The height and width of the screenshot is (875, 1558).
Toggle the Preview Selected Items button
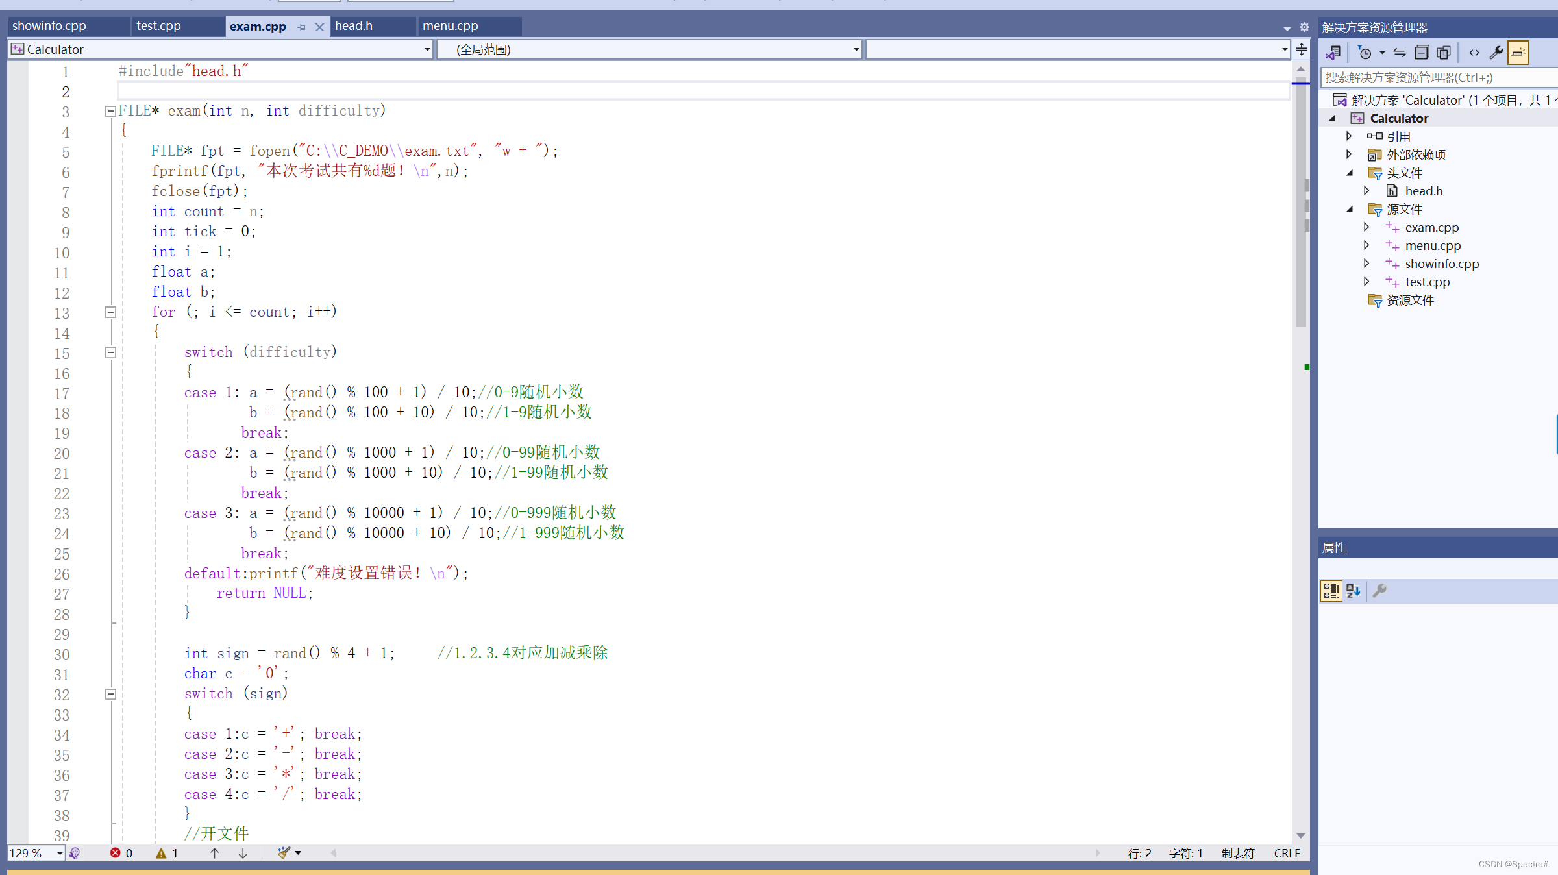tap(1518, 53)
